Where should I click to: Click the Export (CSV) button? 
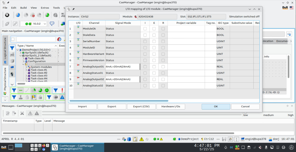(141, 107)
